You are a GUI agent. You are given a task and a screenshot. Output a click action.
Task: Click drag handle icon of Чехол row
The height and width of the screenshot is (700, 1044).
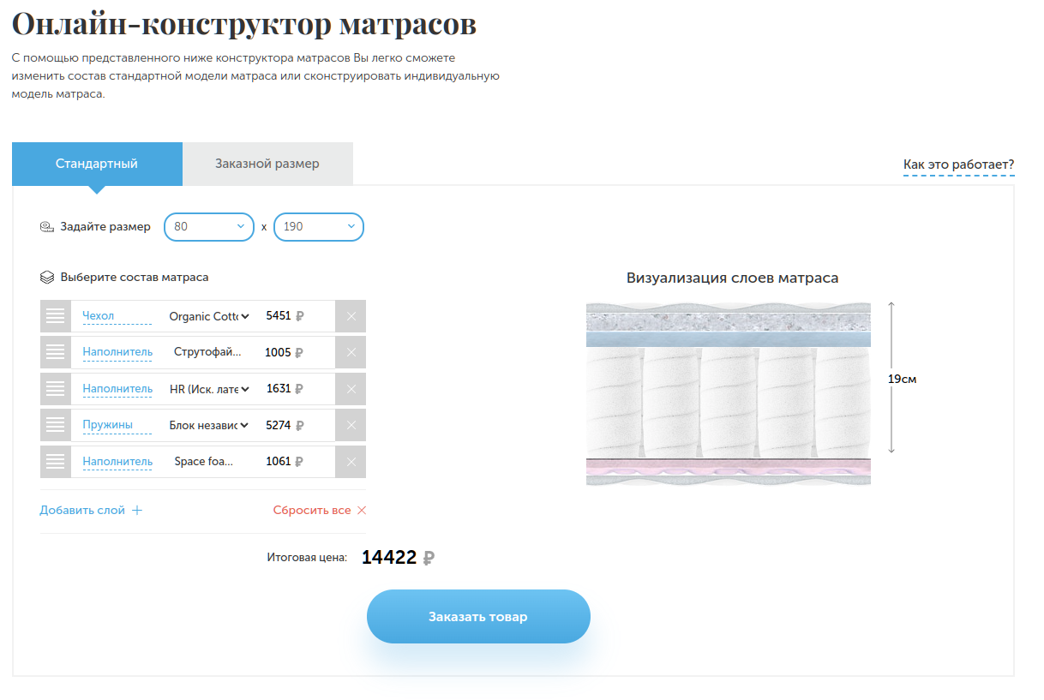[x=56, y=316]
